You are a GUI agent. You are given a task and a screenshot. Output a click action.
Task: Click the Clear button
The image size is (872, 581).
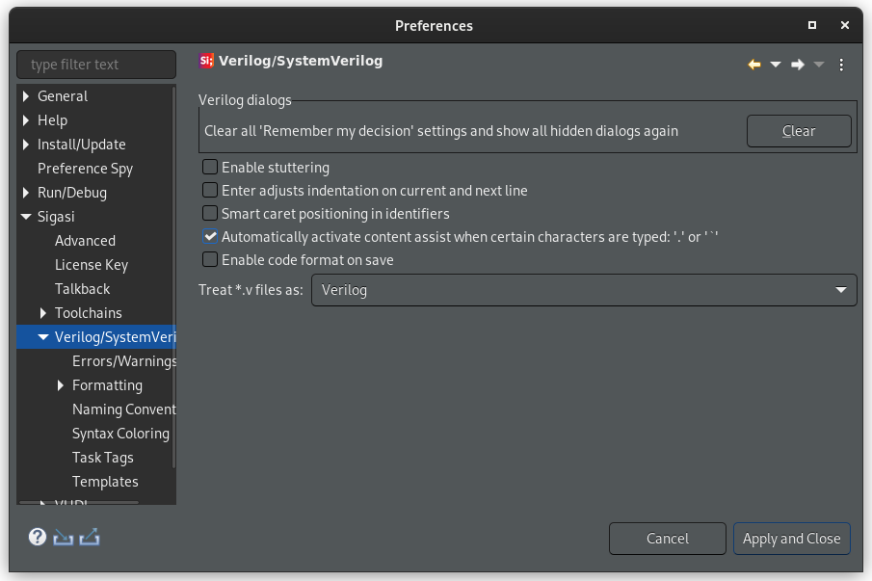pyautogui.click(x=799, y=131)
